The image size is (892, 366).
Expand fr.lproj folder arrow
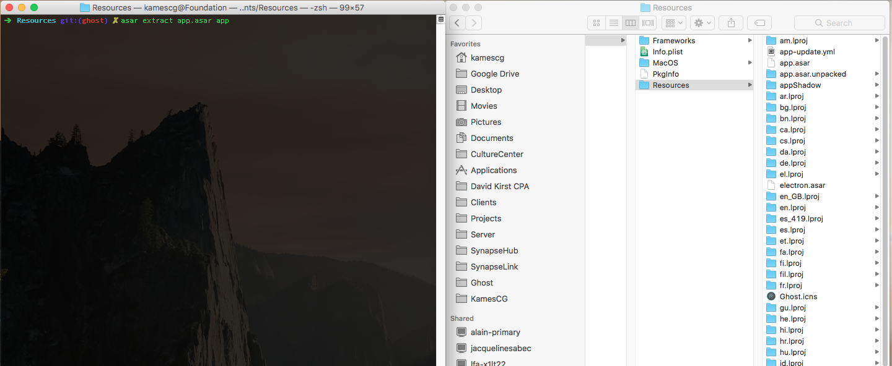click(x=877, y=285)
